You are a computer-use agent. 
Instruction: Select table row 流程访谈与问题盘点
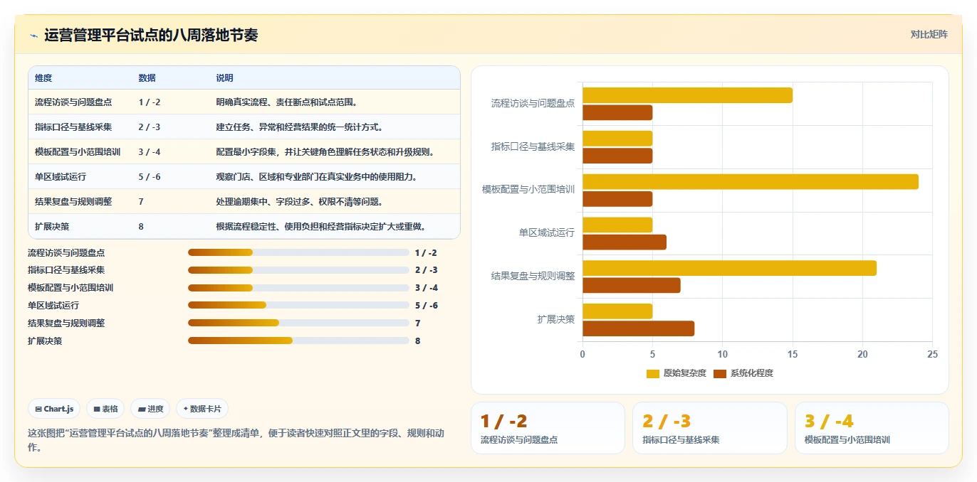point(244,102)
